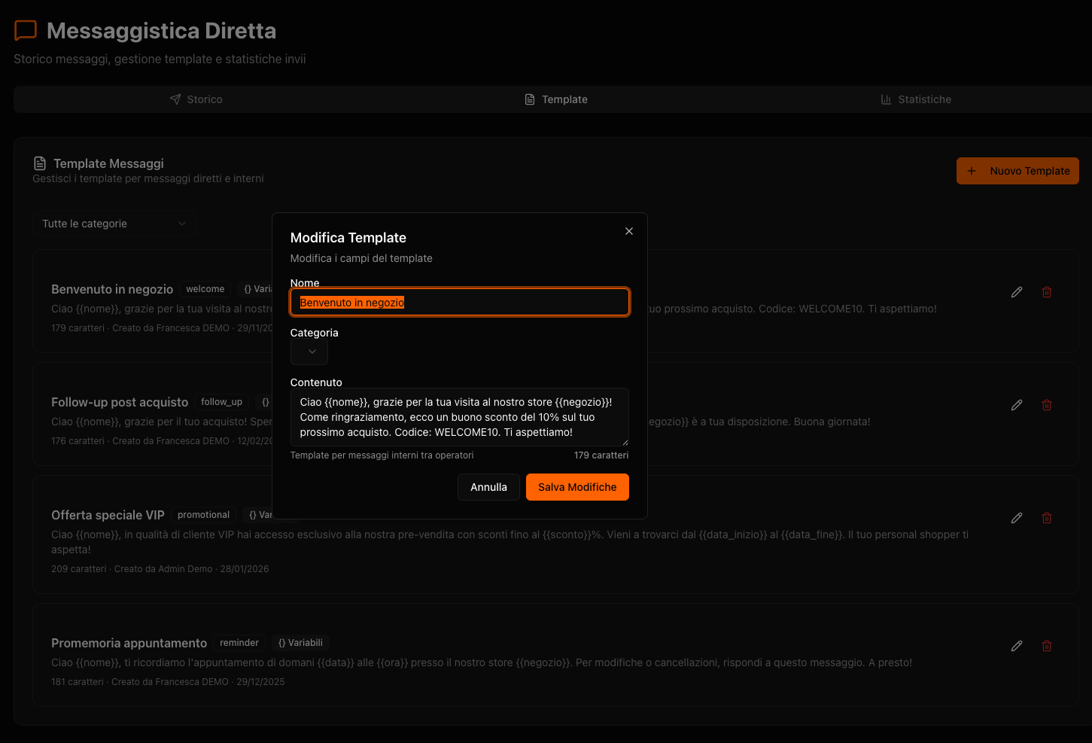Click the Variabili badge on Promemoria appuntamento
This screenshot has height=743, width=1092.
(300, 643)
